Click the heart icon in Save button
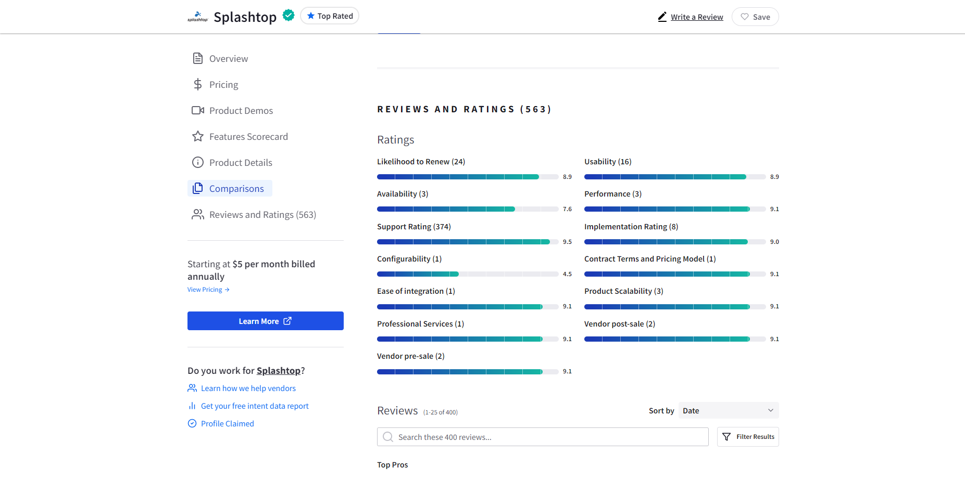This screenshot has height=481, width=965. pos(745,17)
